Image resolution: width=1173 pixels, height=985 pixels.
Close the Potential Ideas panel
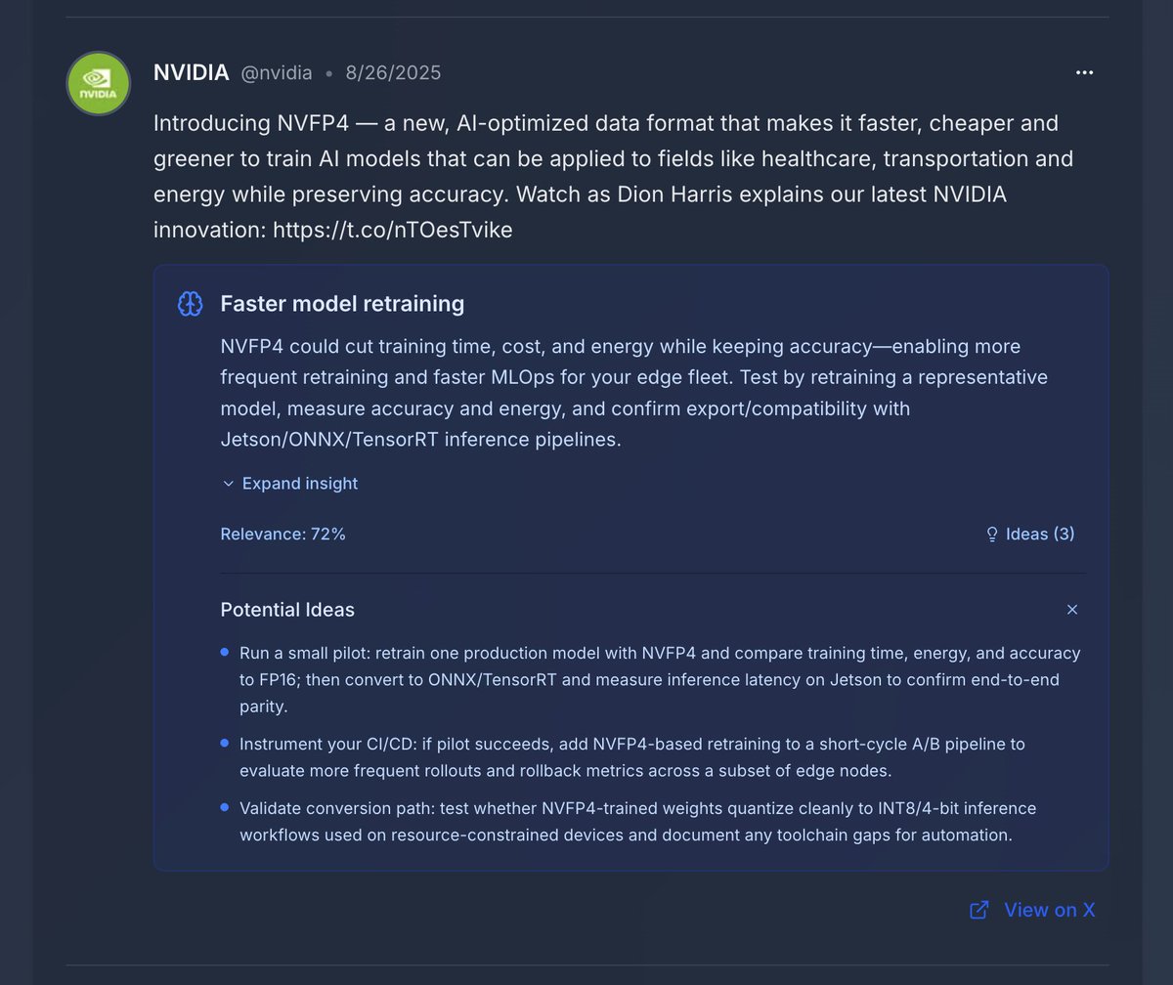[1072, 610]
